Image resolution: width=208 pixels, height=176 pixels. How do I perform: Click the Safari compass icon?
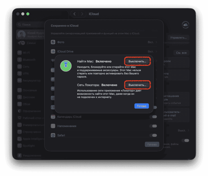point(53,135)
